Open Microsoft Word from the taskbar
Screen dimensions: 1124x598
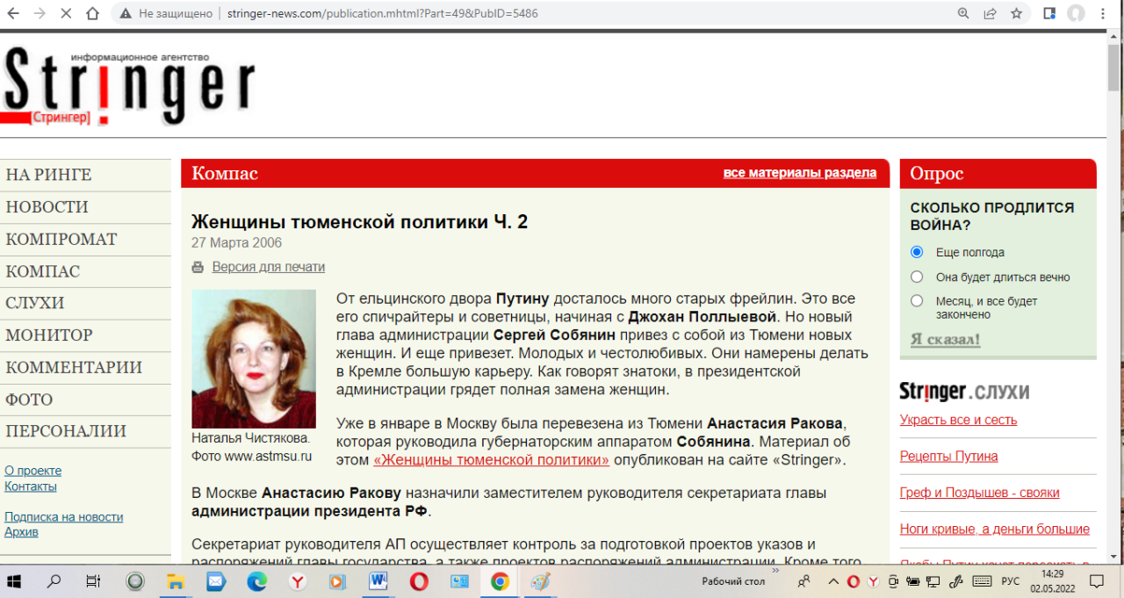[378, 581]
